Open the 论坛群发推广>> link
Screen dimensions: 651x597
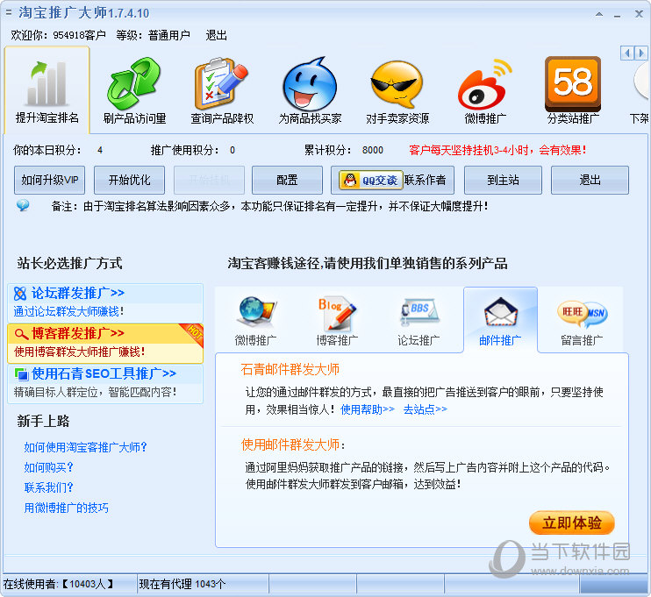(x=78, y=293)
